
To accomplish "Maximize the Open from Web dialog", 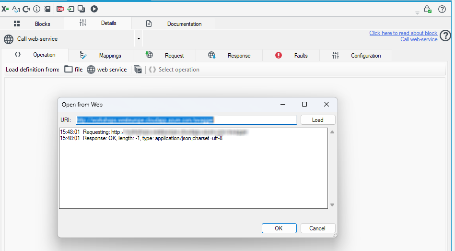I will tap(304, 104).
